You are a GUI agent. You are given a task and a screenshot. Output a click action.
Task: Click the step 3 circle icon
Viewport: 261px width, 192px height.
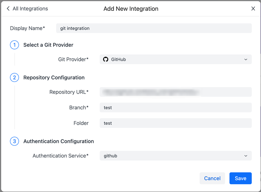pyautogui.click(x=14, y=141)
